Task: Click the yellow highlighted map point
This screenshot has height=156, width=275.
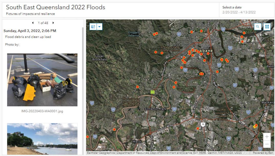Action: tap(255, 126)
